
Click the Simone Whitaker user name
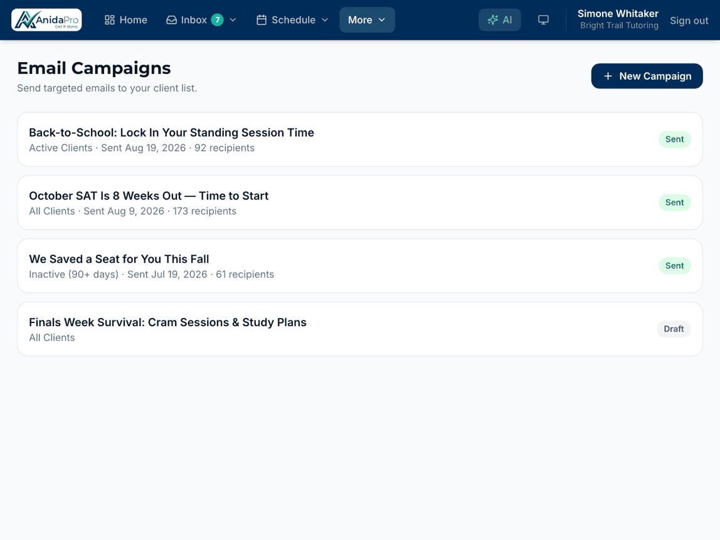coord(618,14)
